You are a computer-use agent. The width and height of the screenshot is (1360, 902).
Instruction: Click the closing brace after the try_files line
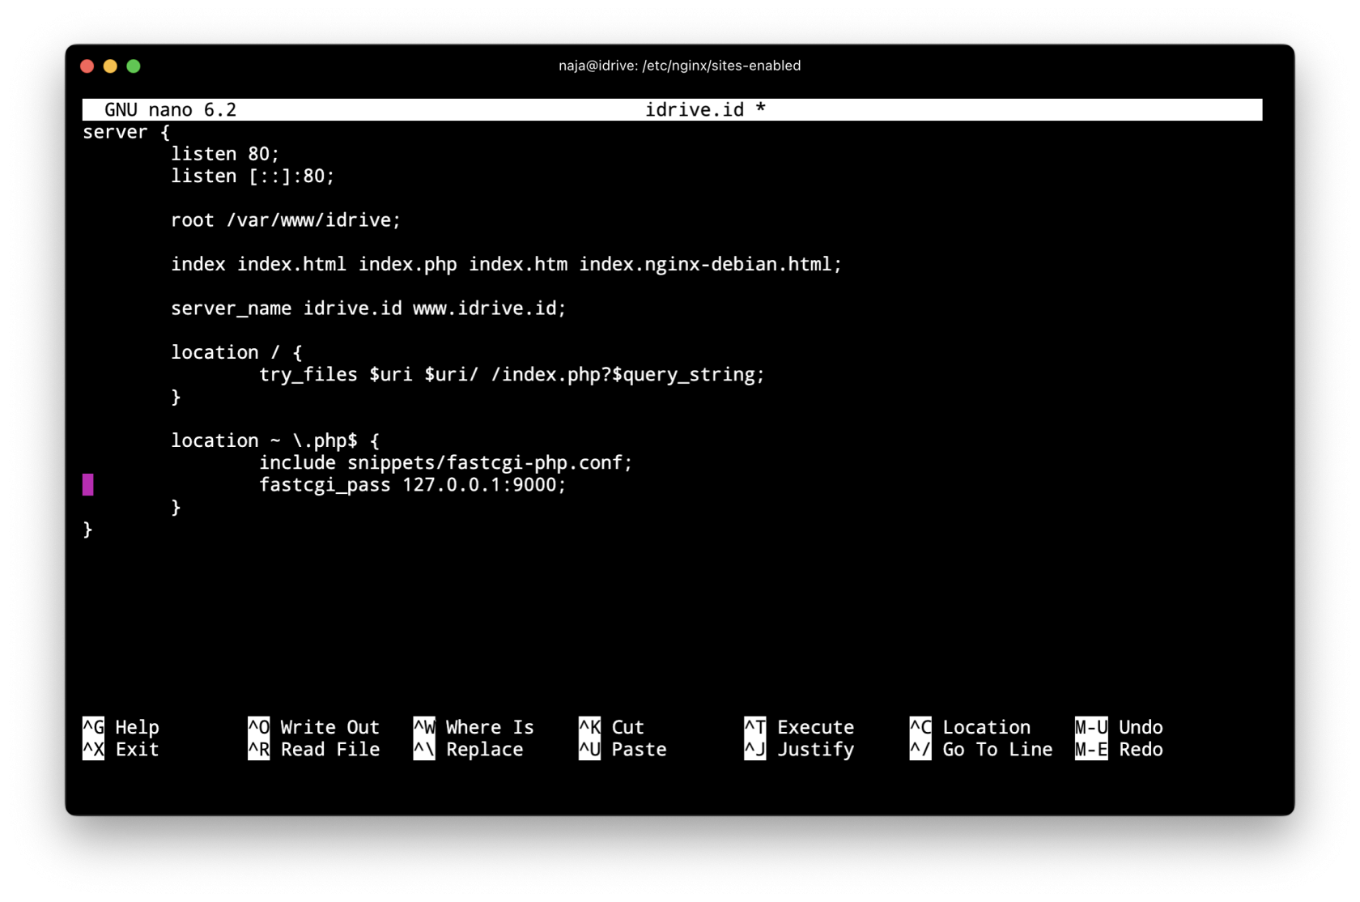[176, 397]
